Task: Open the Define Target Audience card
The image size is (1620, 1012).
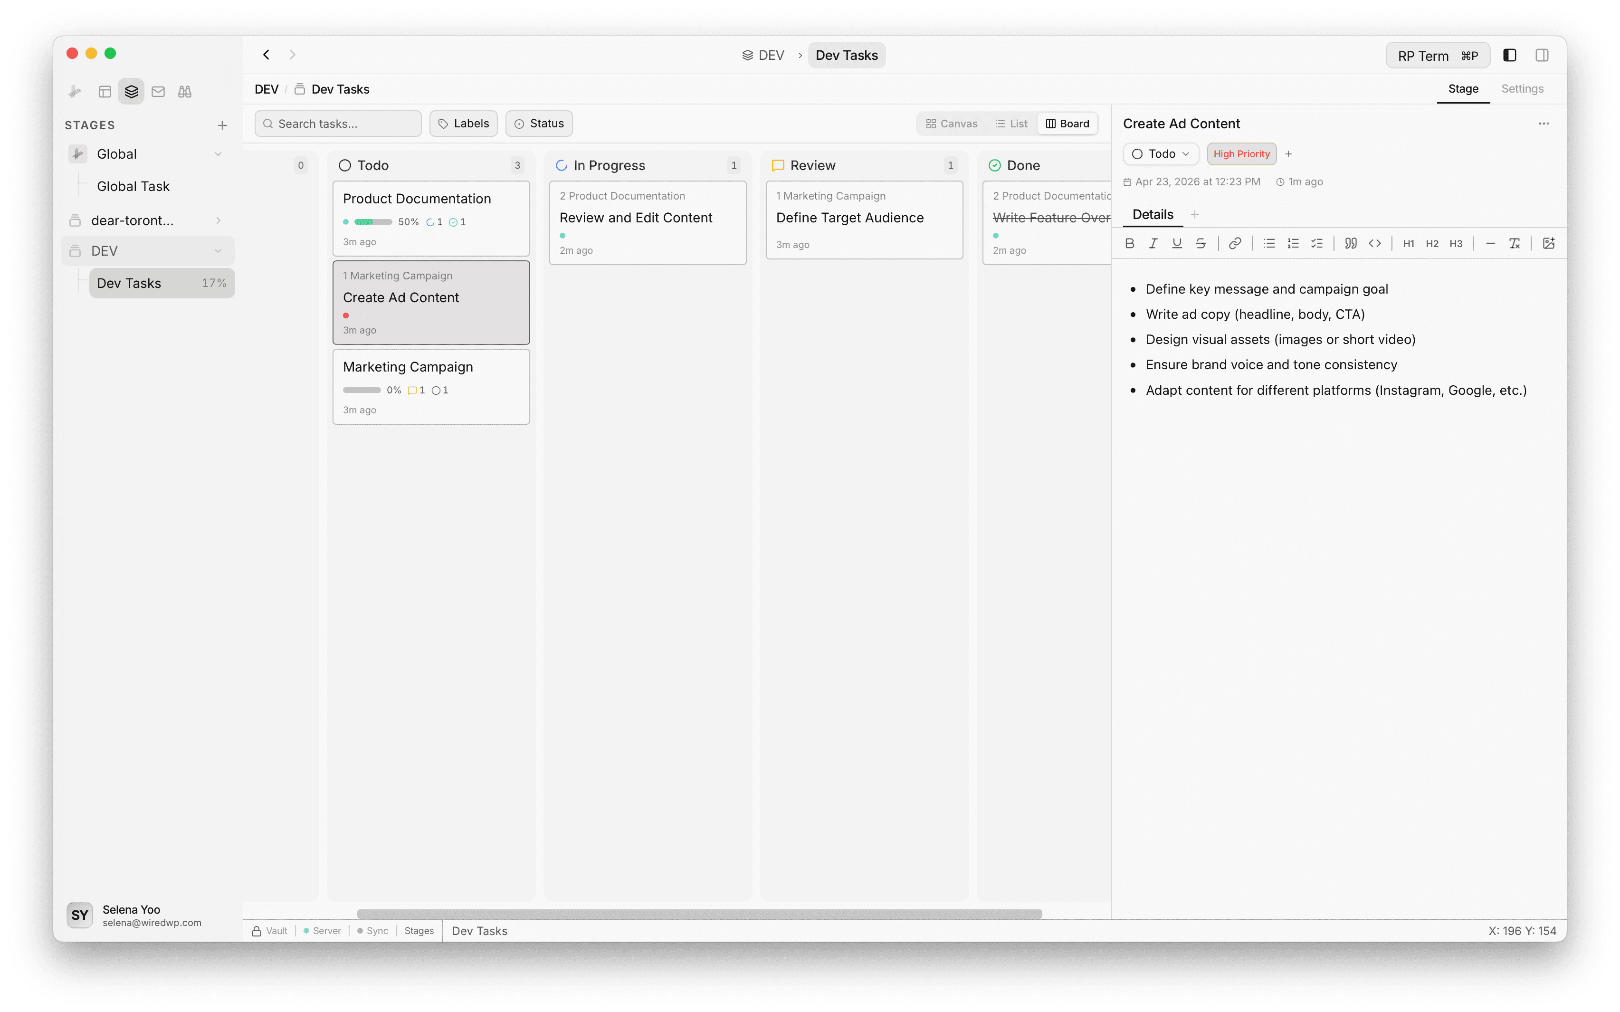Action: [864, 220]
